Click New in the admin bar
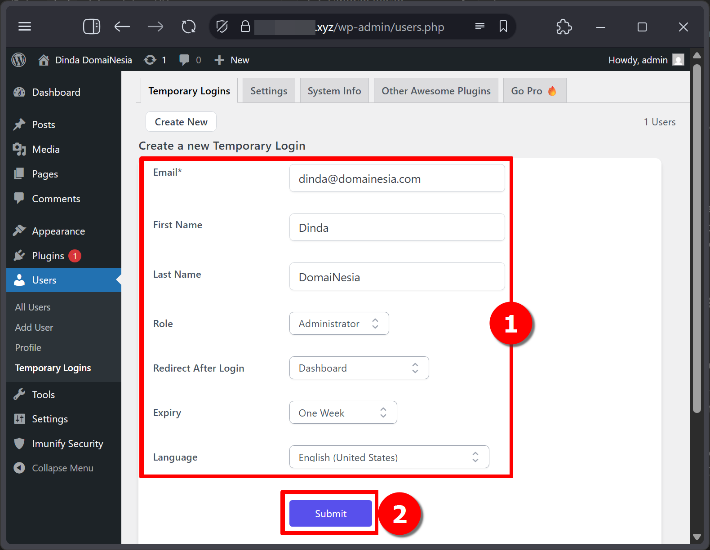The width and height of the screenshot is (710, 550). click(x=231, y=60)
